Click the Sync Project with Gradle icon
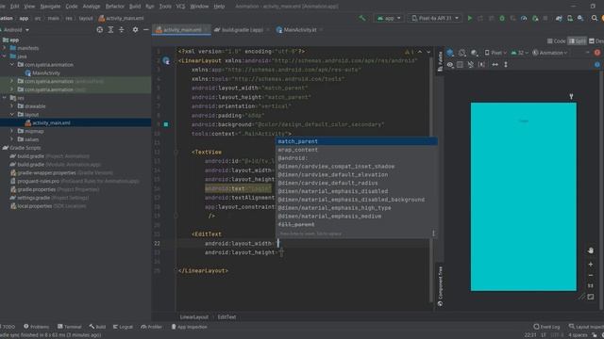 click(x=559, y=18)
